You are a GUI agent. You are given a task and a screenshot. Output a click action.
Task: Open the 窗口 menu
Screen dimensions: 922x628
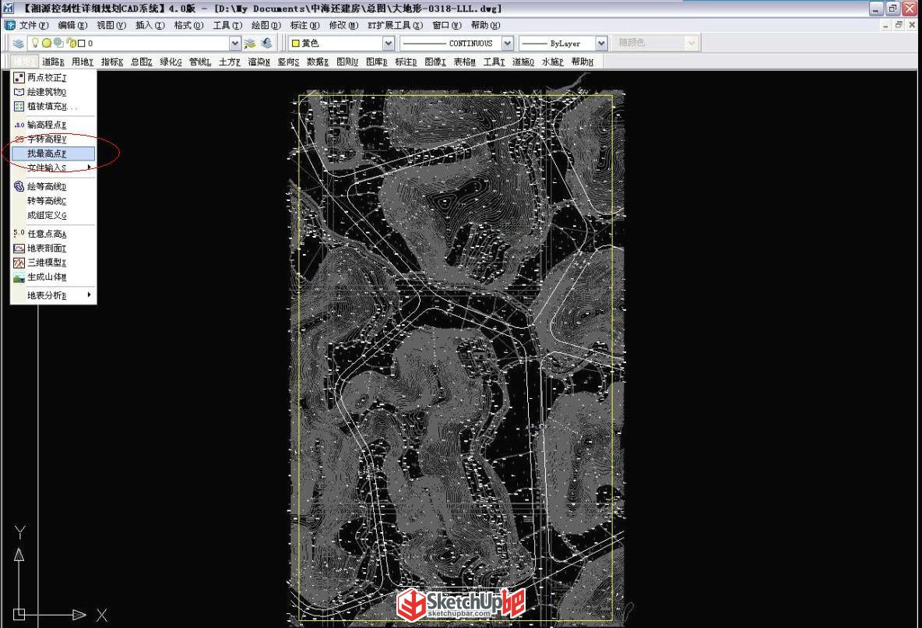[x=447, y=25]
